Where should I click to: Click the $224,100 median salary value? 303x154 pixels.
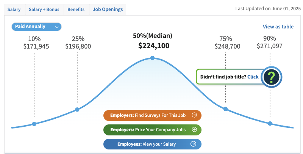pos(154,46)
